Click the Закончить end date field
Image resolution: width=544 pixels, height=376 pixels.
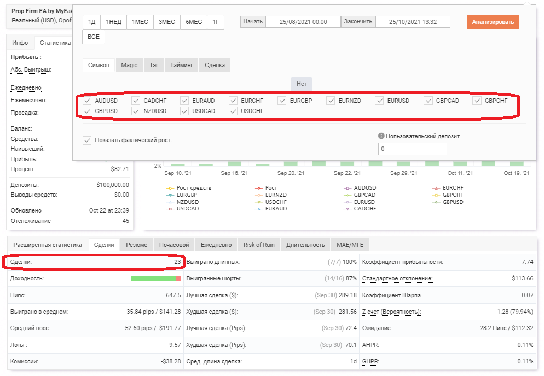pos(413,22)
